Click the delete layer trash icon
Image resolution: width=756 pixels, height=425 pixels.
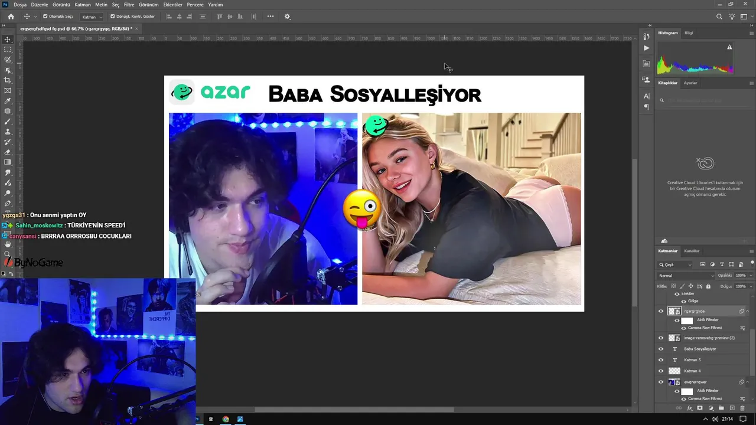coord(742,408)
